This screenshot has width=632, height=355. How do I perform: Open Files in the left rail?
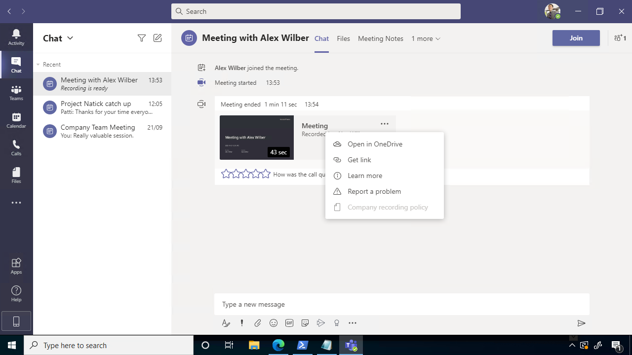(16, 175)
